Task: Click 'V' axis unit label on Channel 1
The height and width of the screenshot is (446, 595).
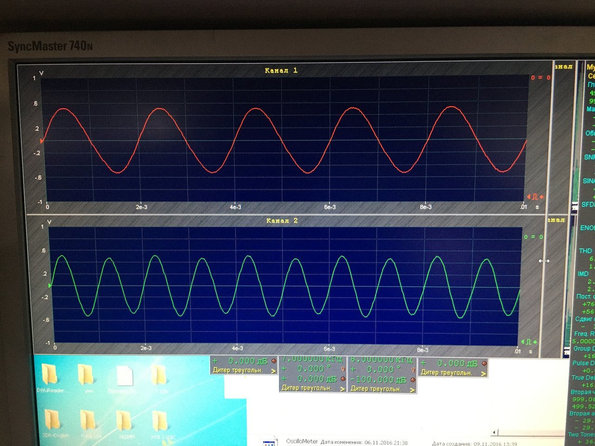Action: 41,73
